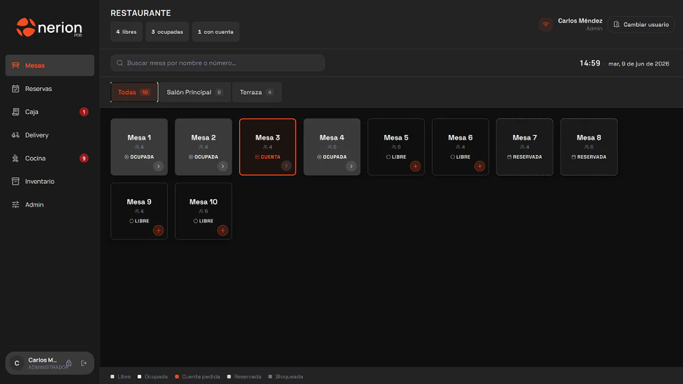Image resolution: width=683 pixels, height=384 pixels.
Task: Go to Caja in the sidebar
Action: point(50,112)
